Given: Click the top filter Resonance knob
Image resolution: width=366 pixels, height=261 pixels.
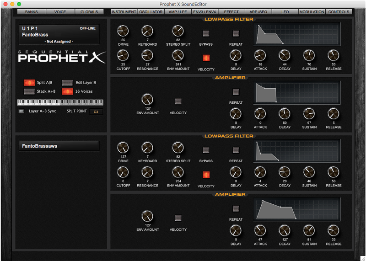Looking at the screenshot, I should [x=147, y=56].
